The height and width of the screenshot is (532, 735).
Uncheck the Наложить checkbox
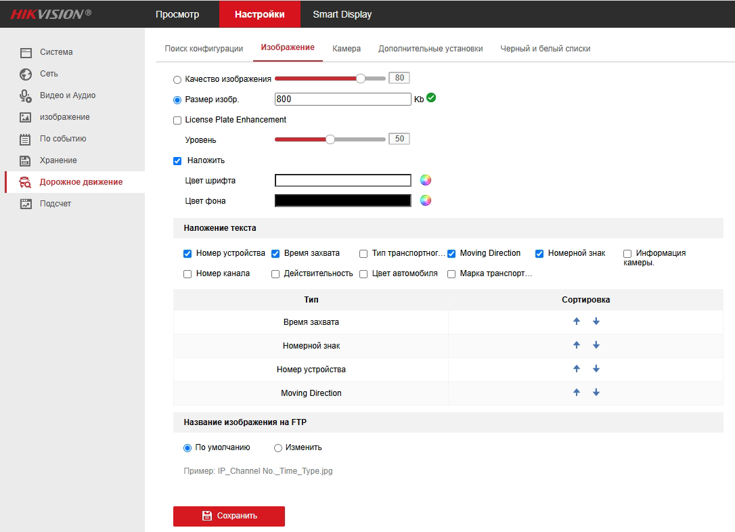click(x=177, y=160)
